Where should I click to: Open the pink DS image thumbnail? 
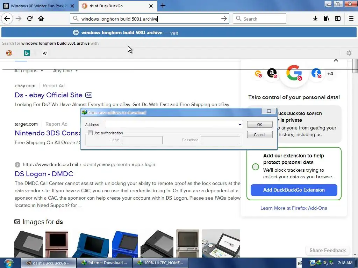(57, 244)
